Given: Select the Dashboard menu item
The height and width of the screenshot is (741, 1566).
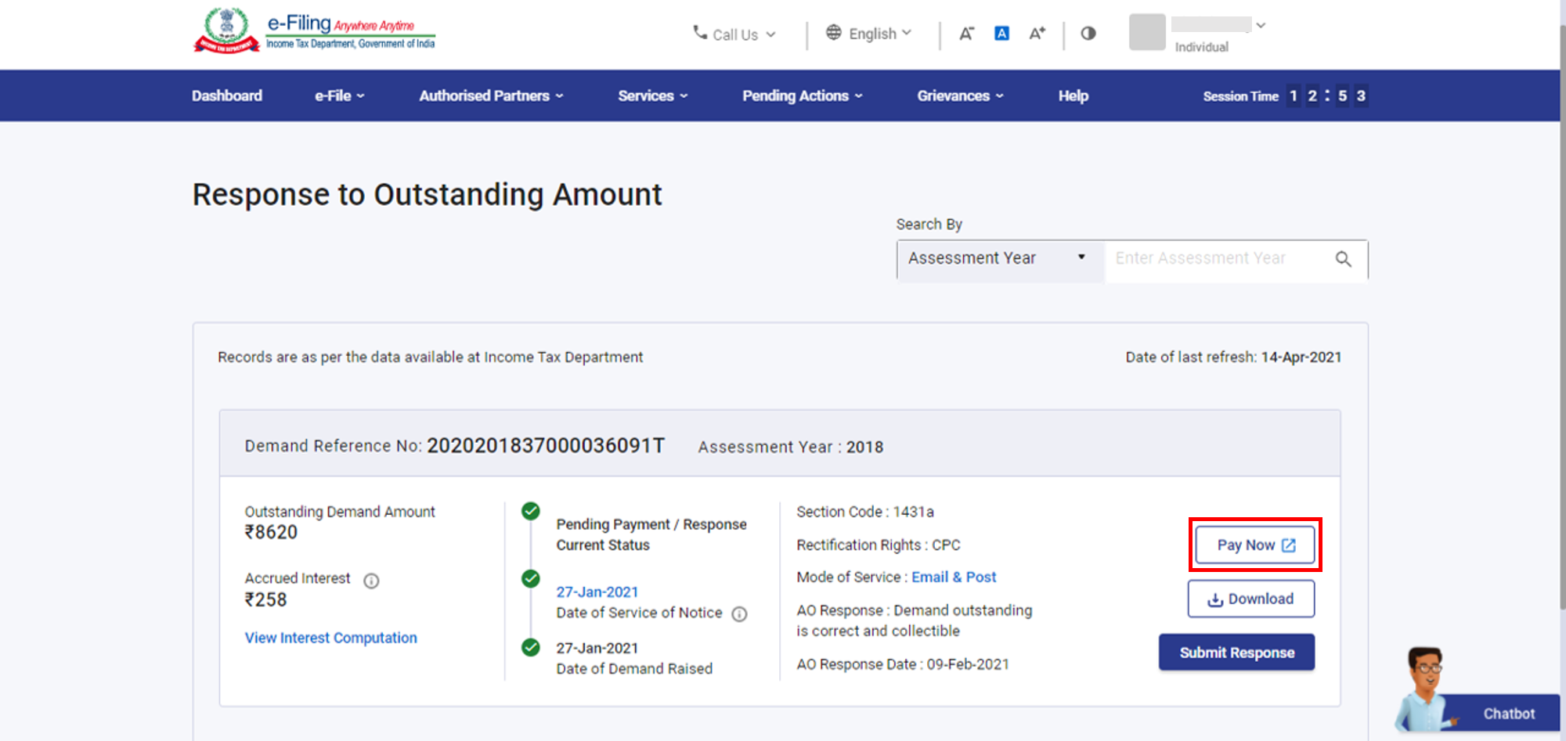Looking at the screenshot, I should pos(226,95).
